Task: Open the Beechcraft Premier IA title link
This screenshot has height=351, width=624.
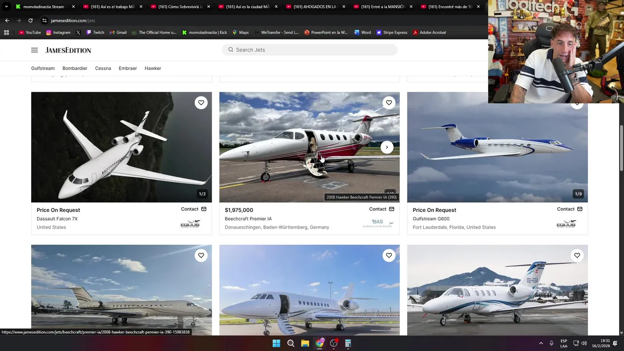Action: [248, 219]
